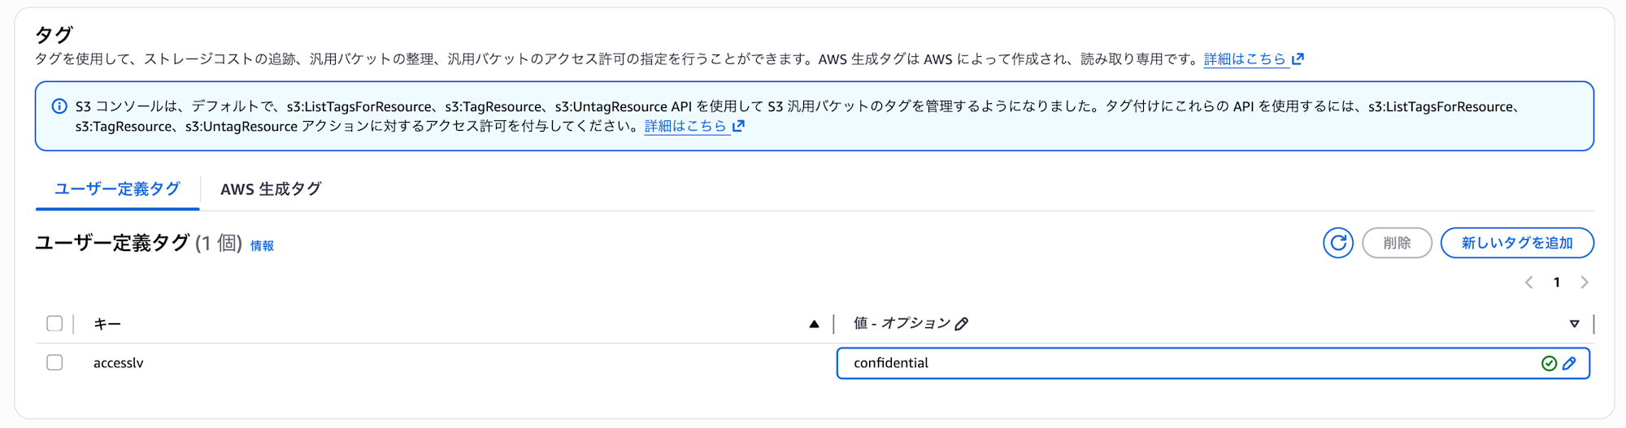1626x428 pixels.
Task: Click the pencil edit icon in the confidential value field
Action: pos(1569,364)
